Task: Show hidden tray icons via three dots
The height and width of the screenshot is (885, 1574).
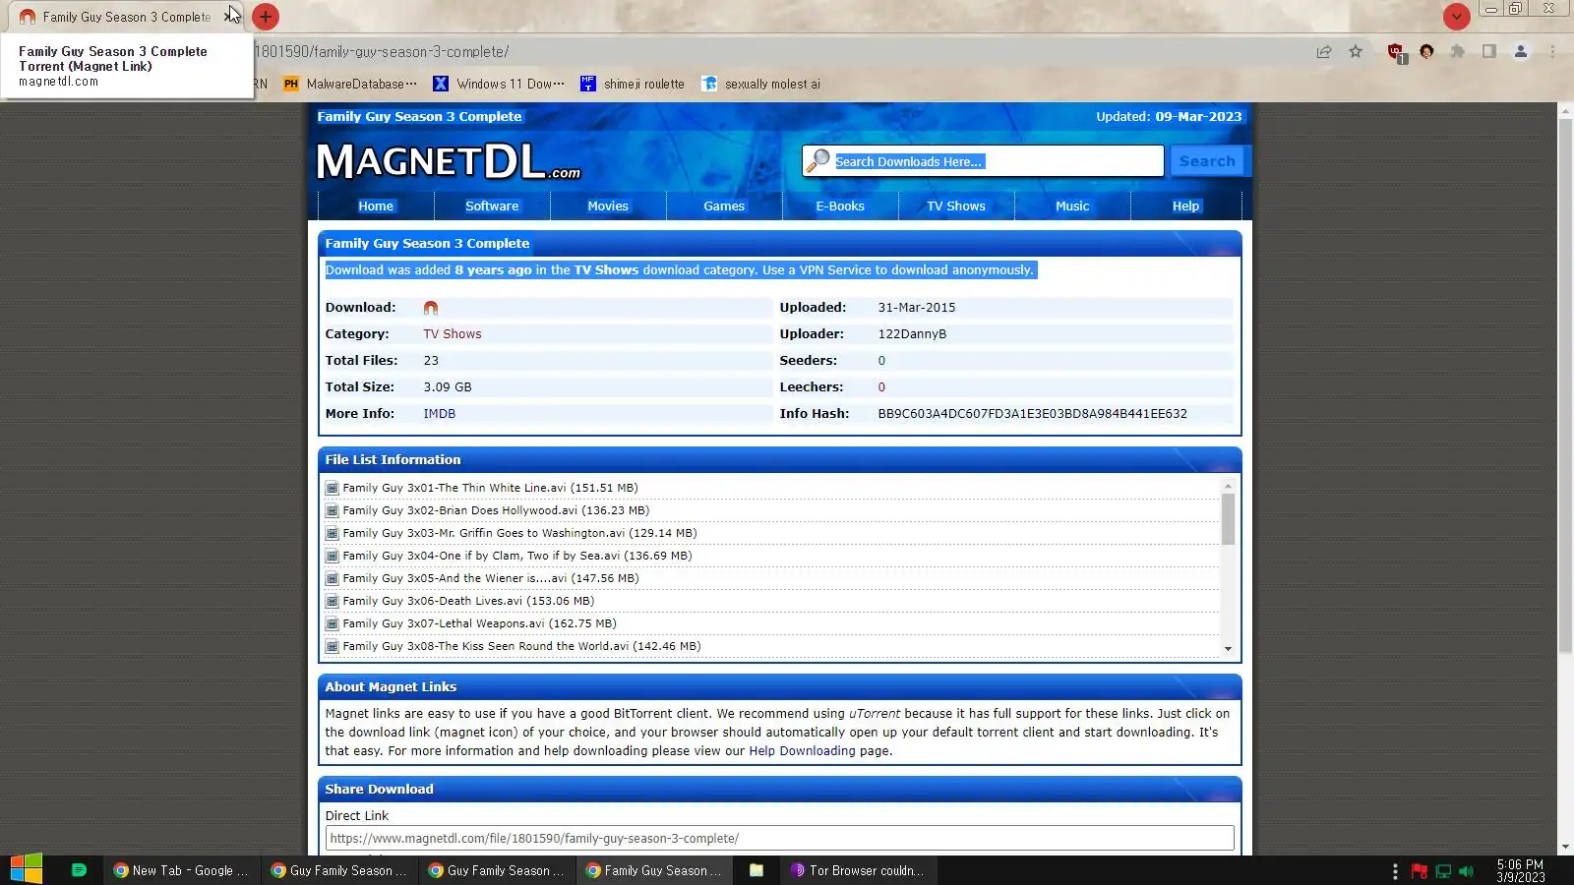Action: pos(1395,871)
